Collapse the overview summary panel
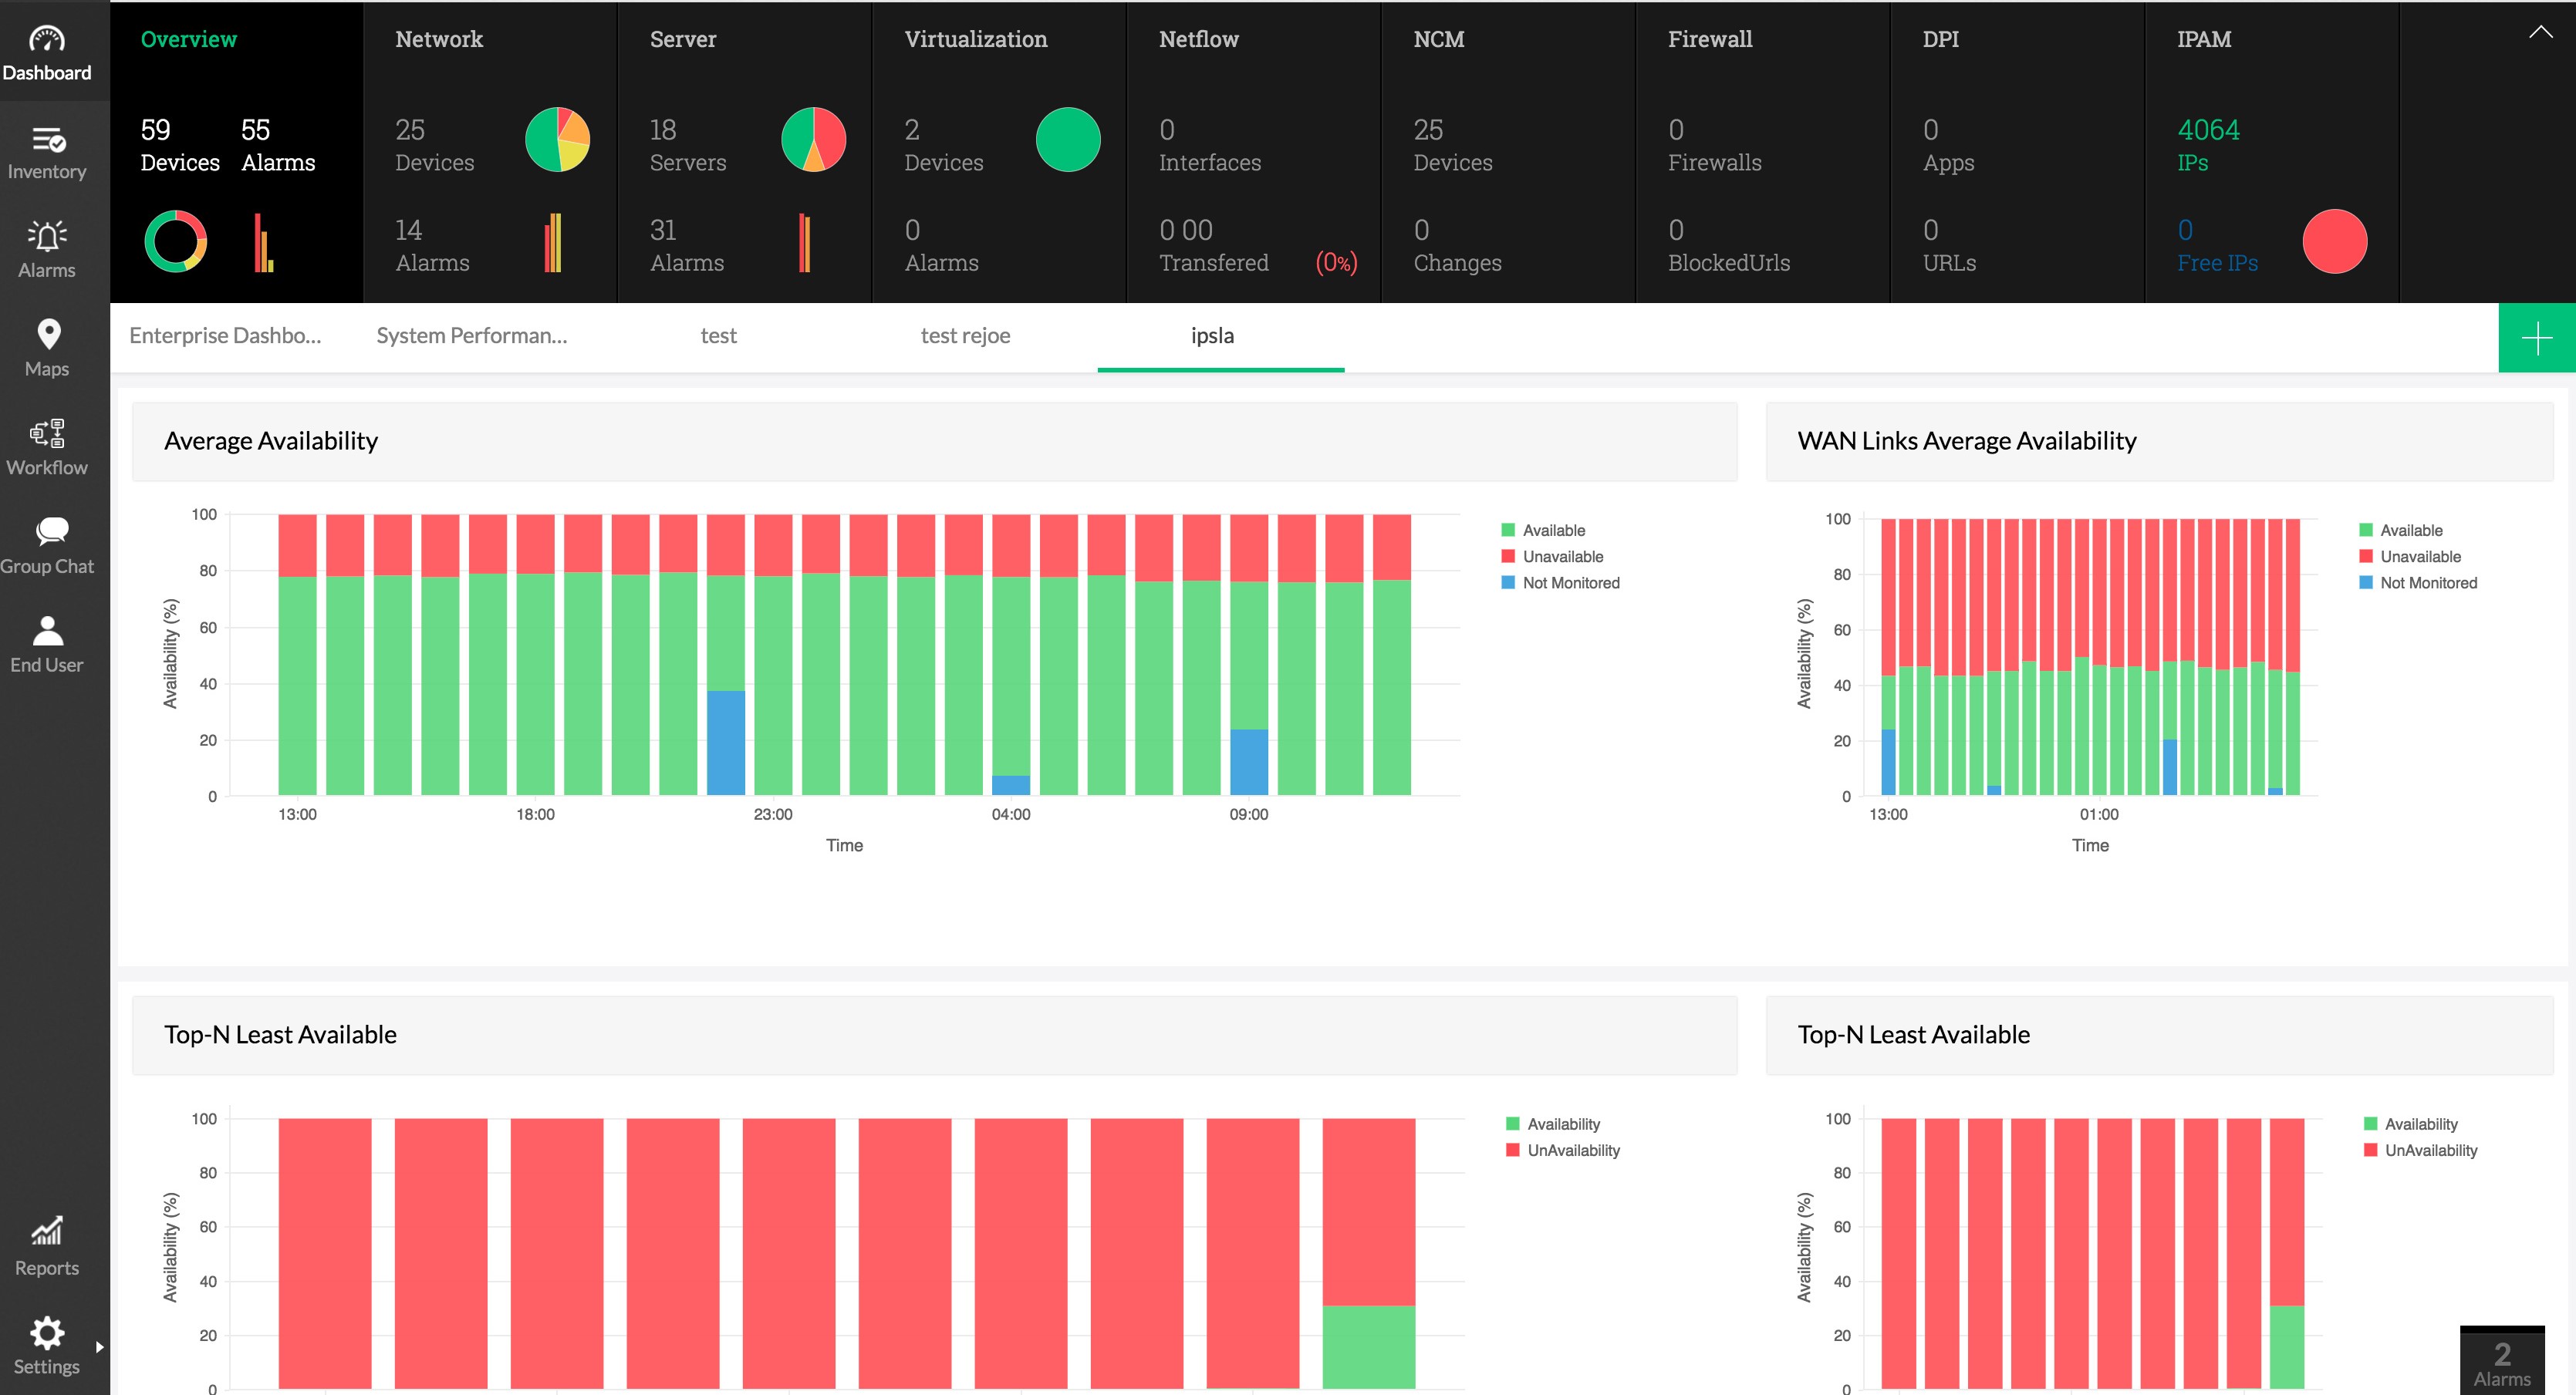 (x=2541, y=32)
